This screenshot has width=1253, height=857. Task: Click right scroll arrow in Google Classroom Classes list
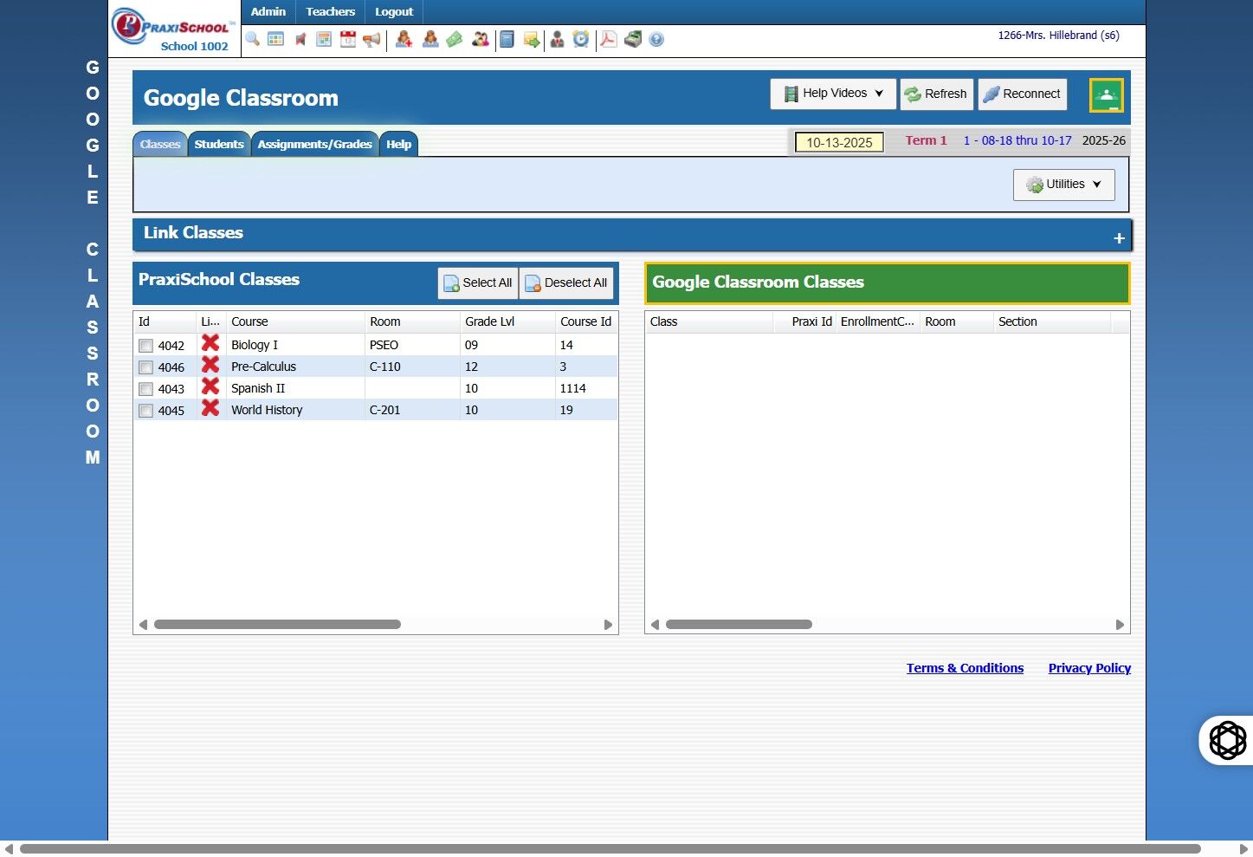coord(1120,625)
